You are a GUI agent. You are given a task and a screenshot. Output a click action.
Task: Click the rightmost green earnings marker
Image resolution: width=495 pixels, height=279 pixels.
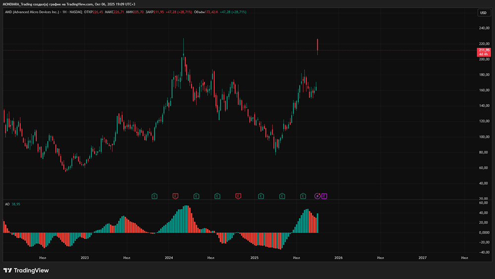tap(303, 196)
